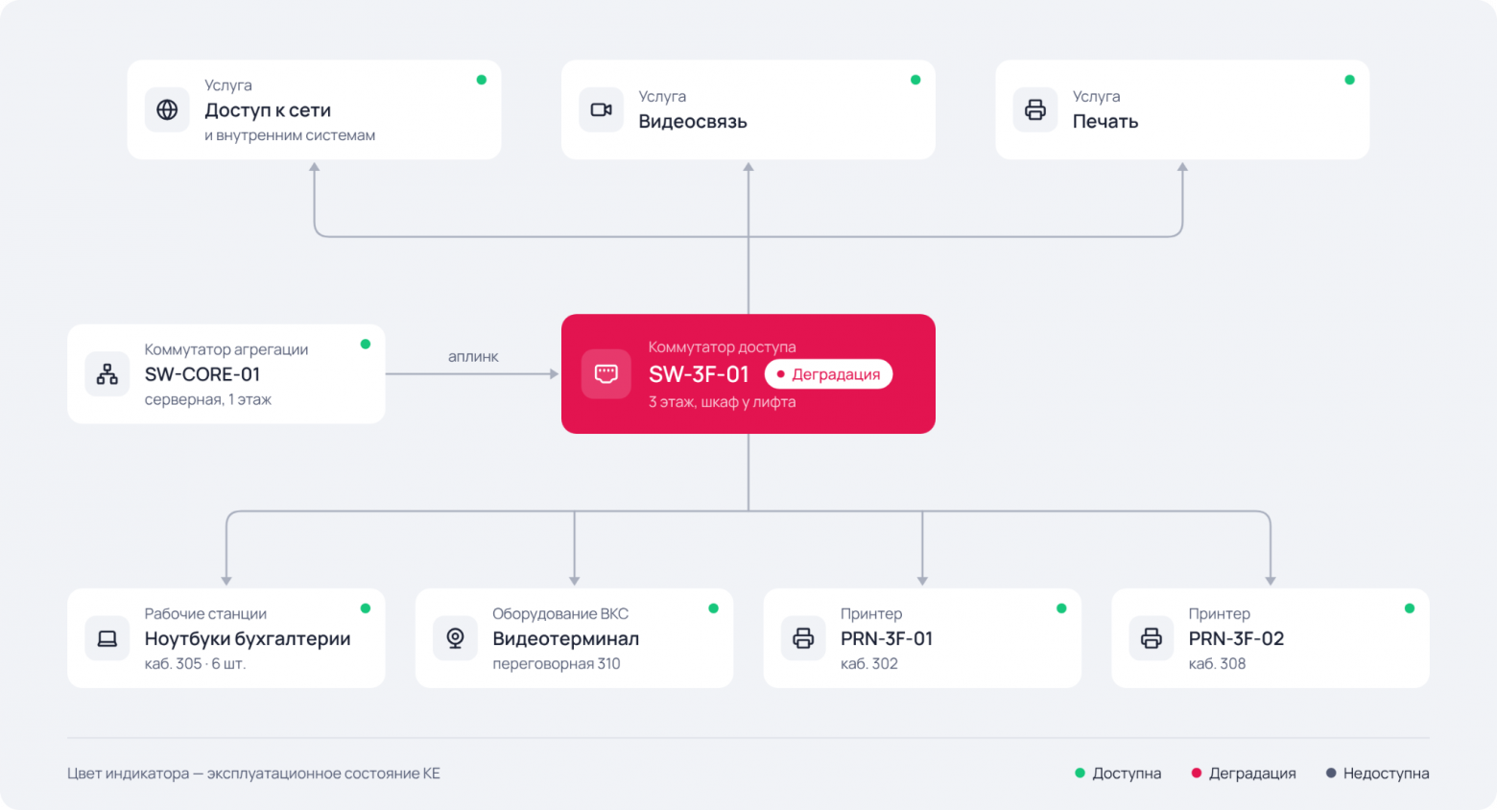Viewport: 1497px width, 810px height.
Task: Click the status dot on the PRN-3F-01 card
Action: (1061, 607)
